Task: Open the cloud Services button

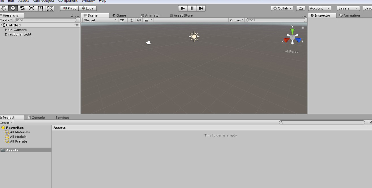Action: (x=300, y=8)
